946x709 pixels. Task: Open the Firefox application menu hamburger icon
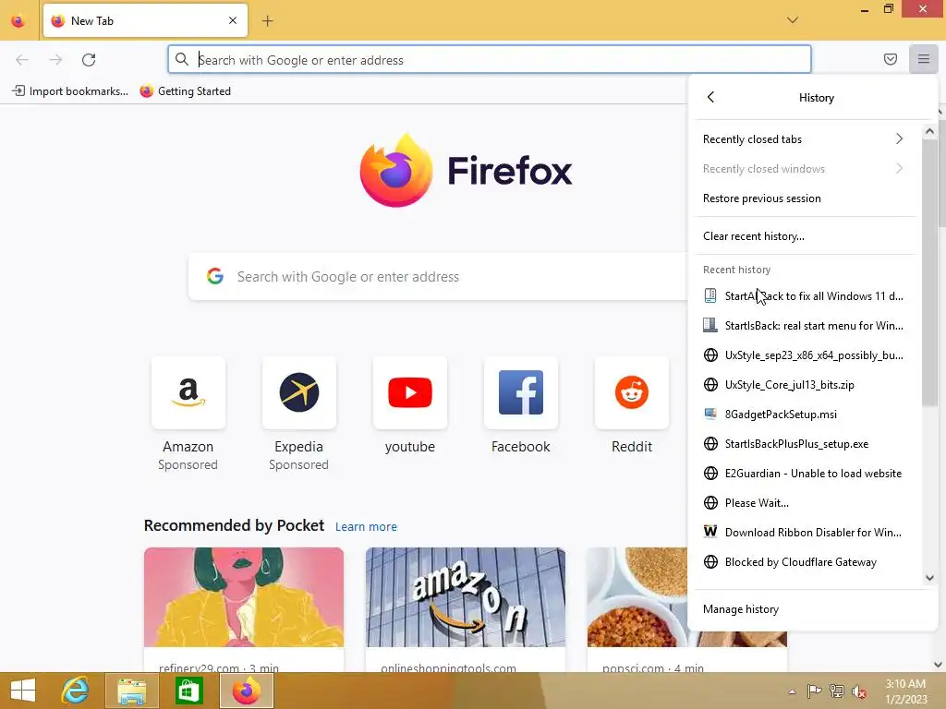pos(923,59)
